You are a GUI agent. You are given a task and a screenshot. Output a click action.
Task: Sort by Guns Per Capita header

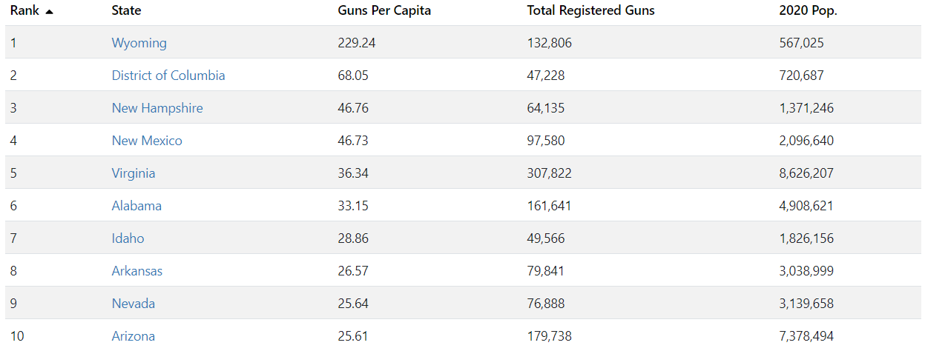(384, 10)
